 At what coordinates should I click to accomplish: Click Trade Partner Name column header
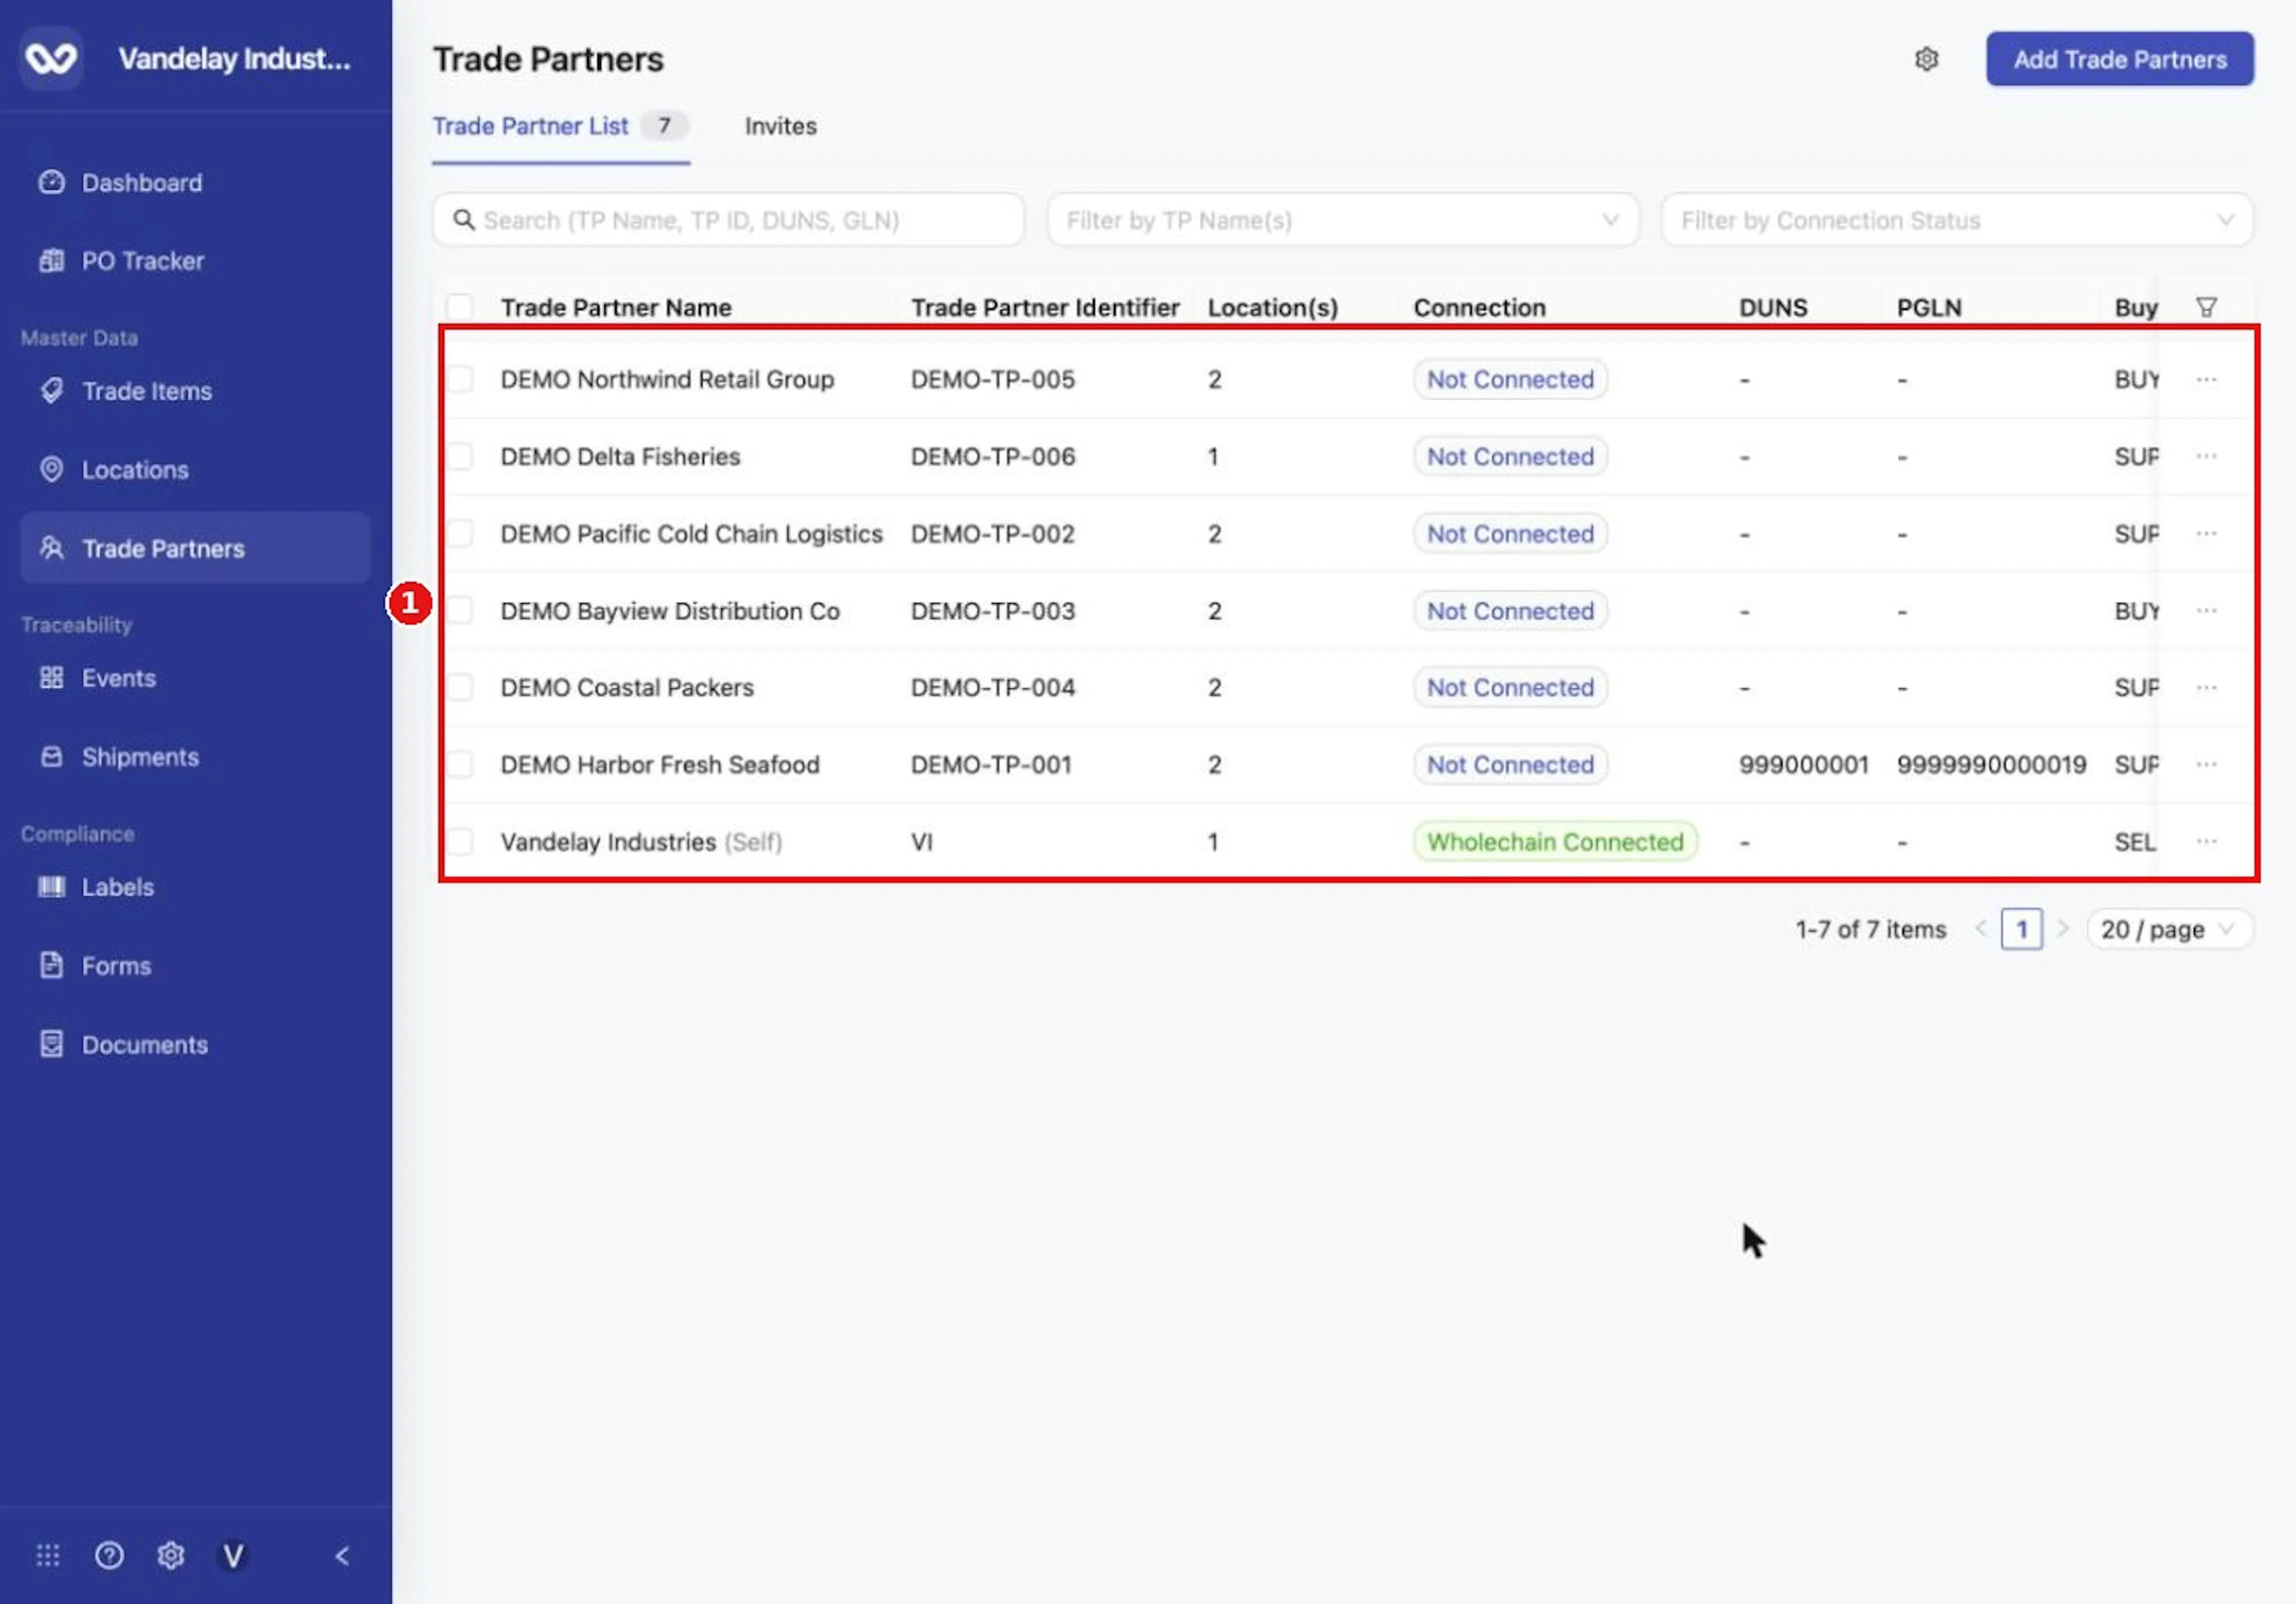pos(616,307)
